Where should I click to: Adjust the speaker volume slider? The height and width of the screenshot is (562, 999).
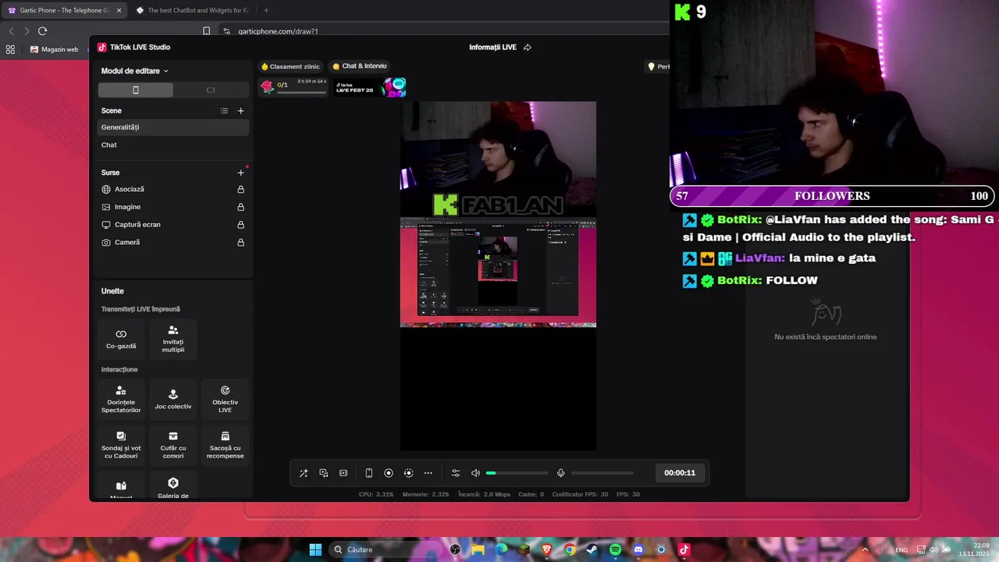517,473
